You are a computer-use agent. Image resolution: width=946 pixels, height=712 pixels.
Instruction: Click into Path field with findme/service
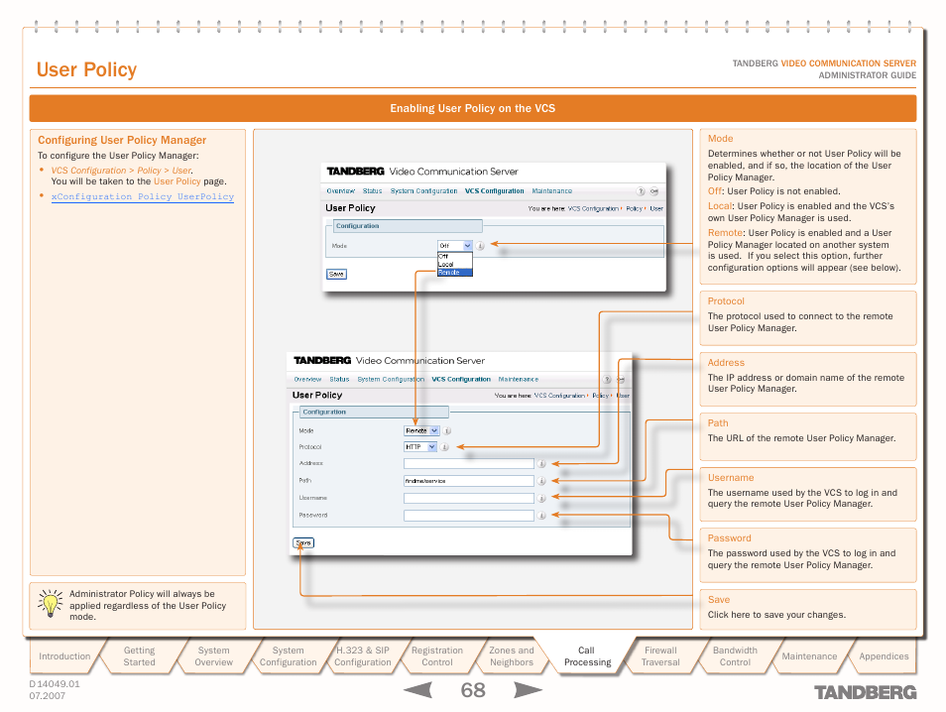(469, 481)
